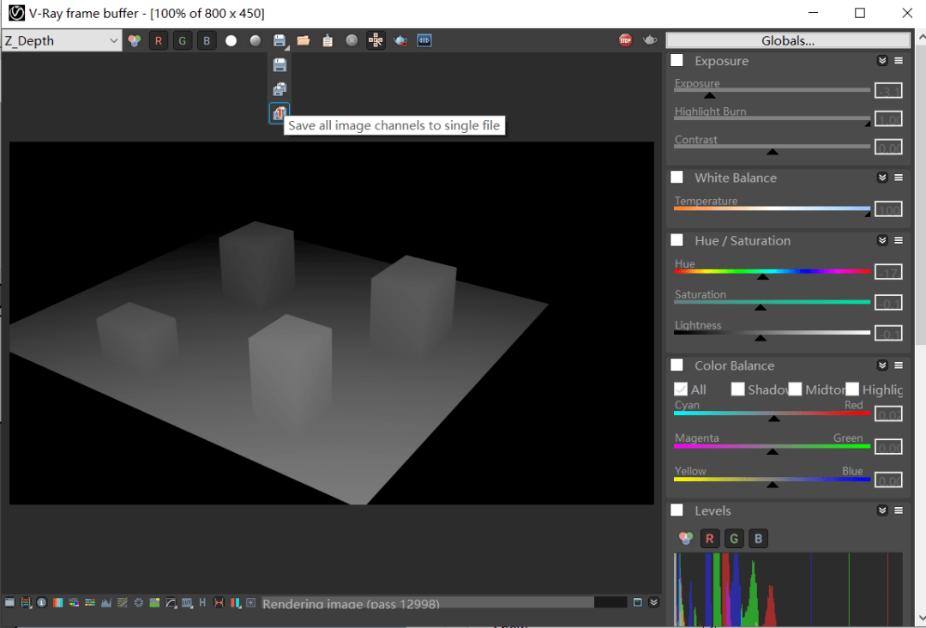Click the Copy to clipboard icon
Viewport: 926px width, 628px height.
point(328,40)
